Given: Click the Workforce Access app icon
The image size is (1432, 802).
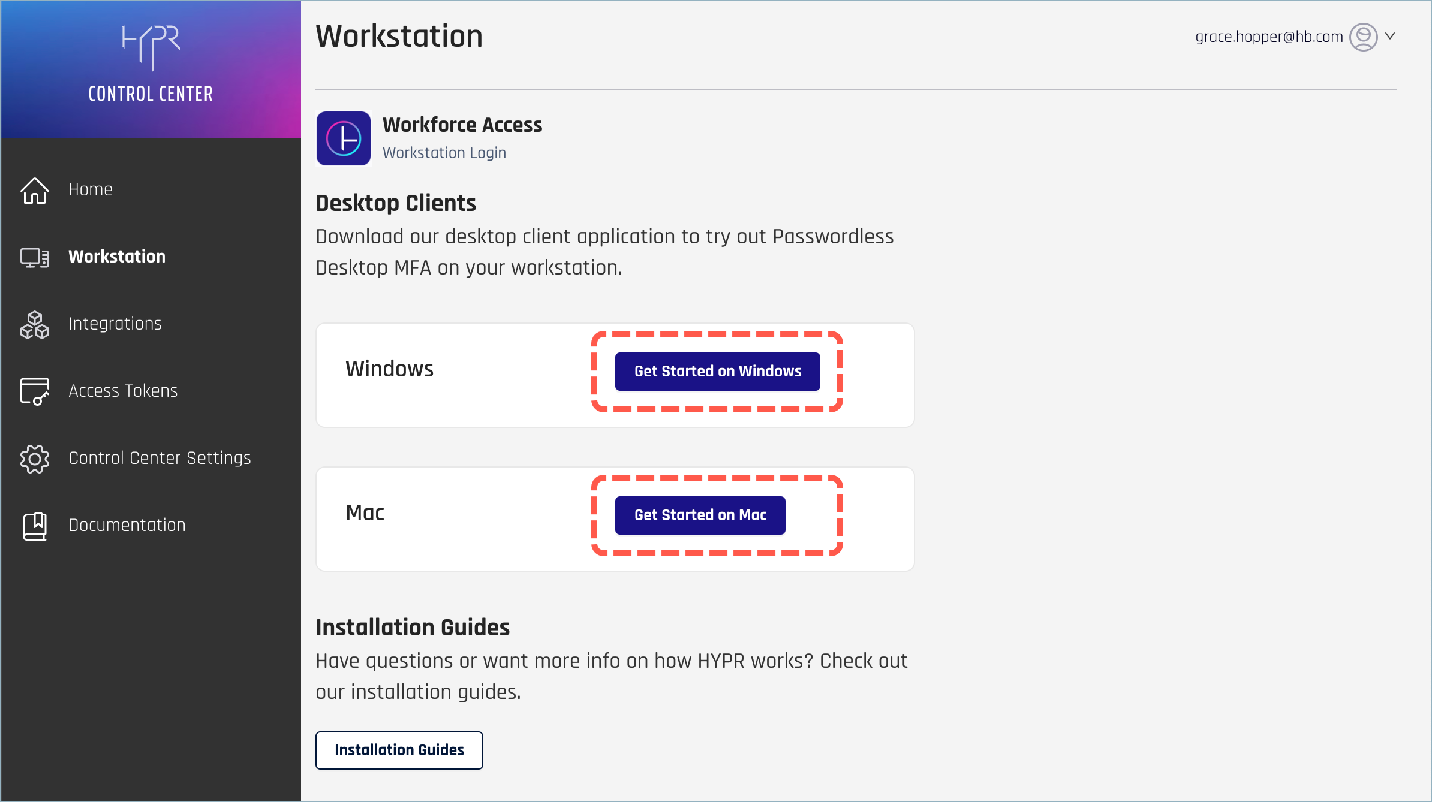Looking at the screenshot, I should point(344,138).
